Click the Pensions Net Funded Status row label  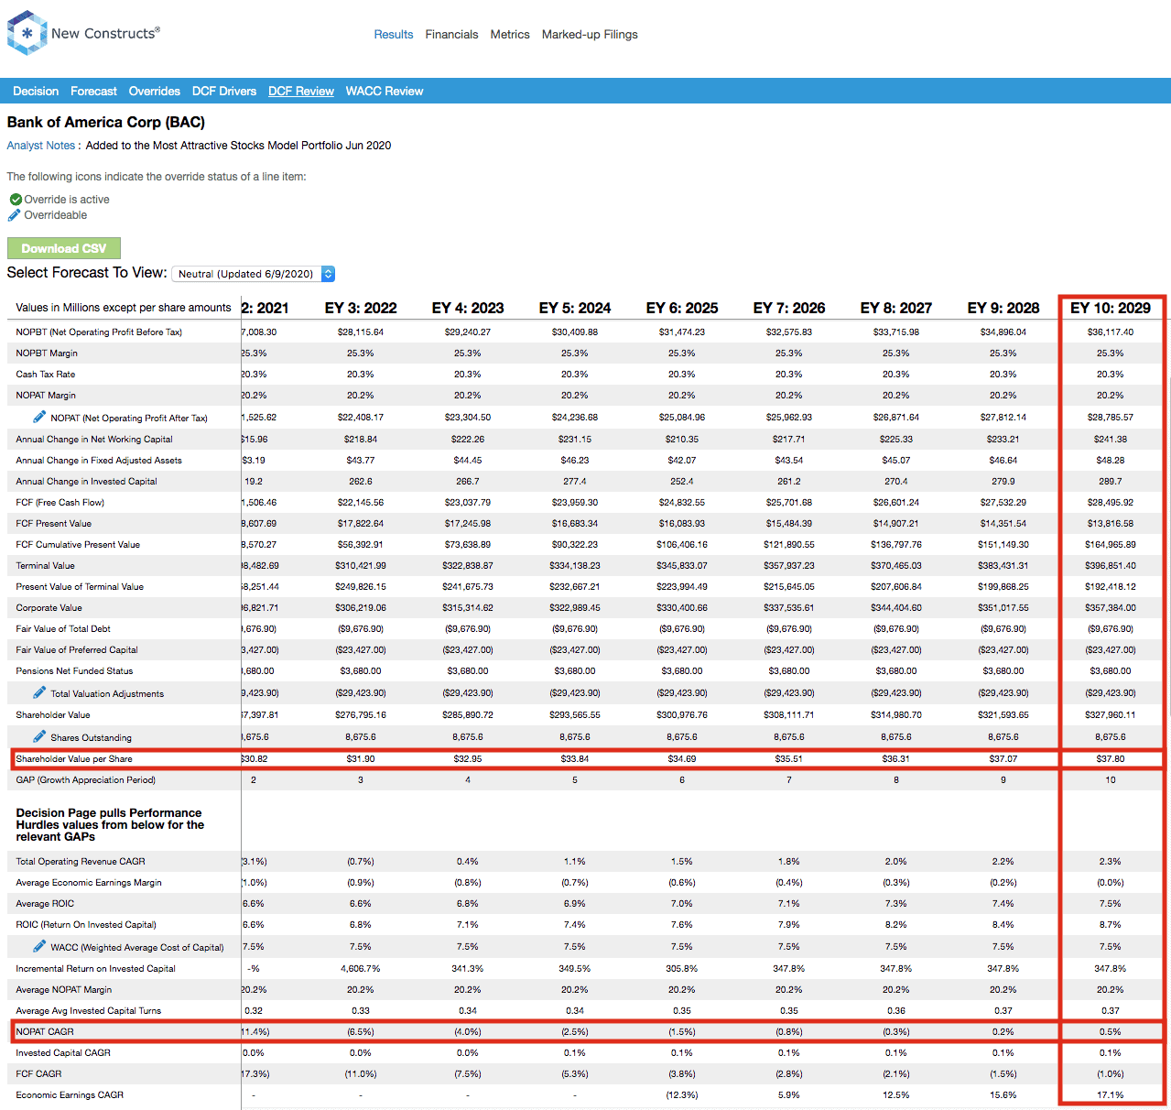(x=74, y=671)
